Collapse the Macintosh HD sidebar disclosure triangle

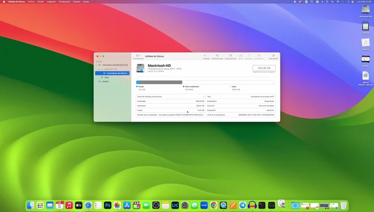[x=98, y=69]
